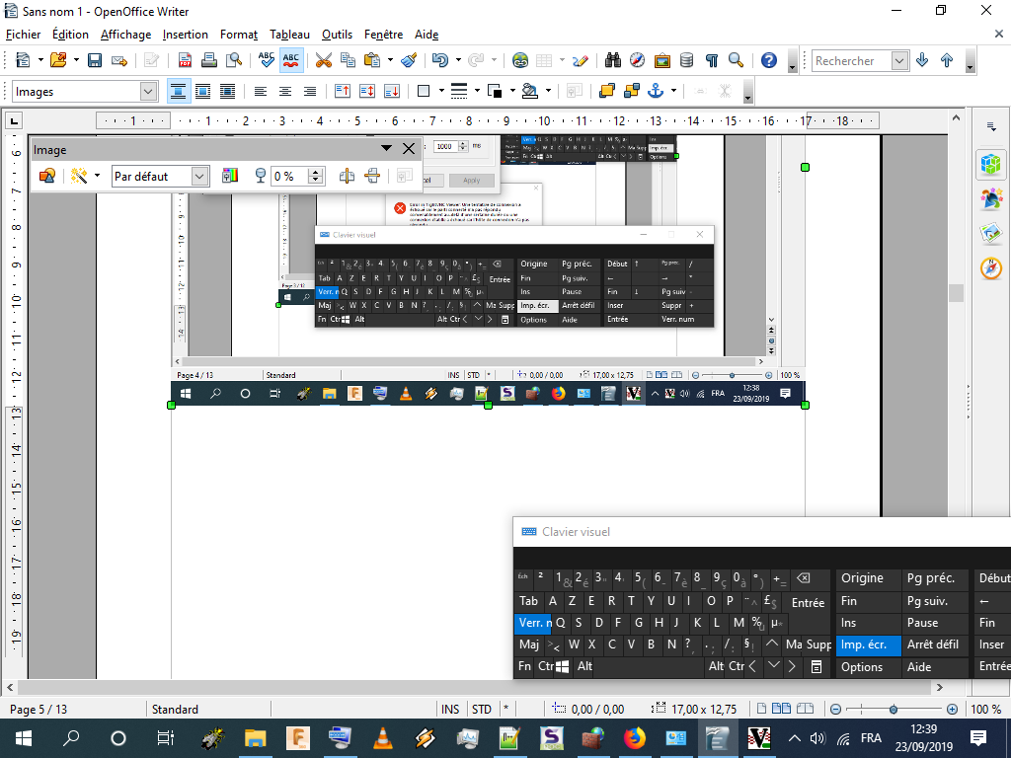The height and width of the screenshot is (758, 1011).
Task: Click the Copy icon
Action: click(x=348, y=60)
